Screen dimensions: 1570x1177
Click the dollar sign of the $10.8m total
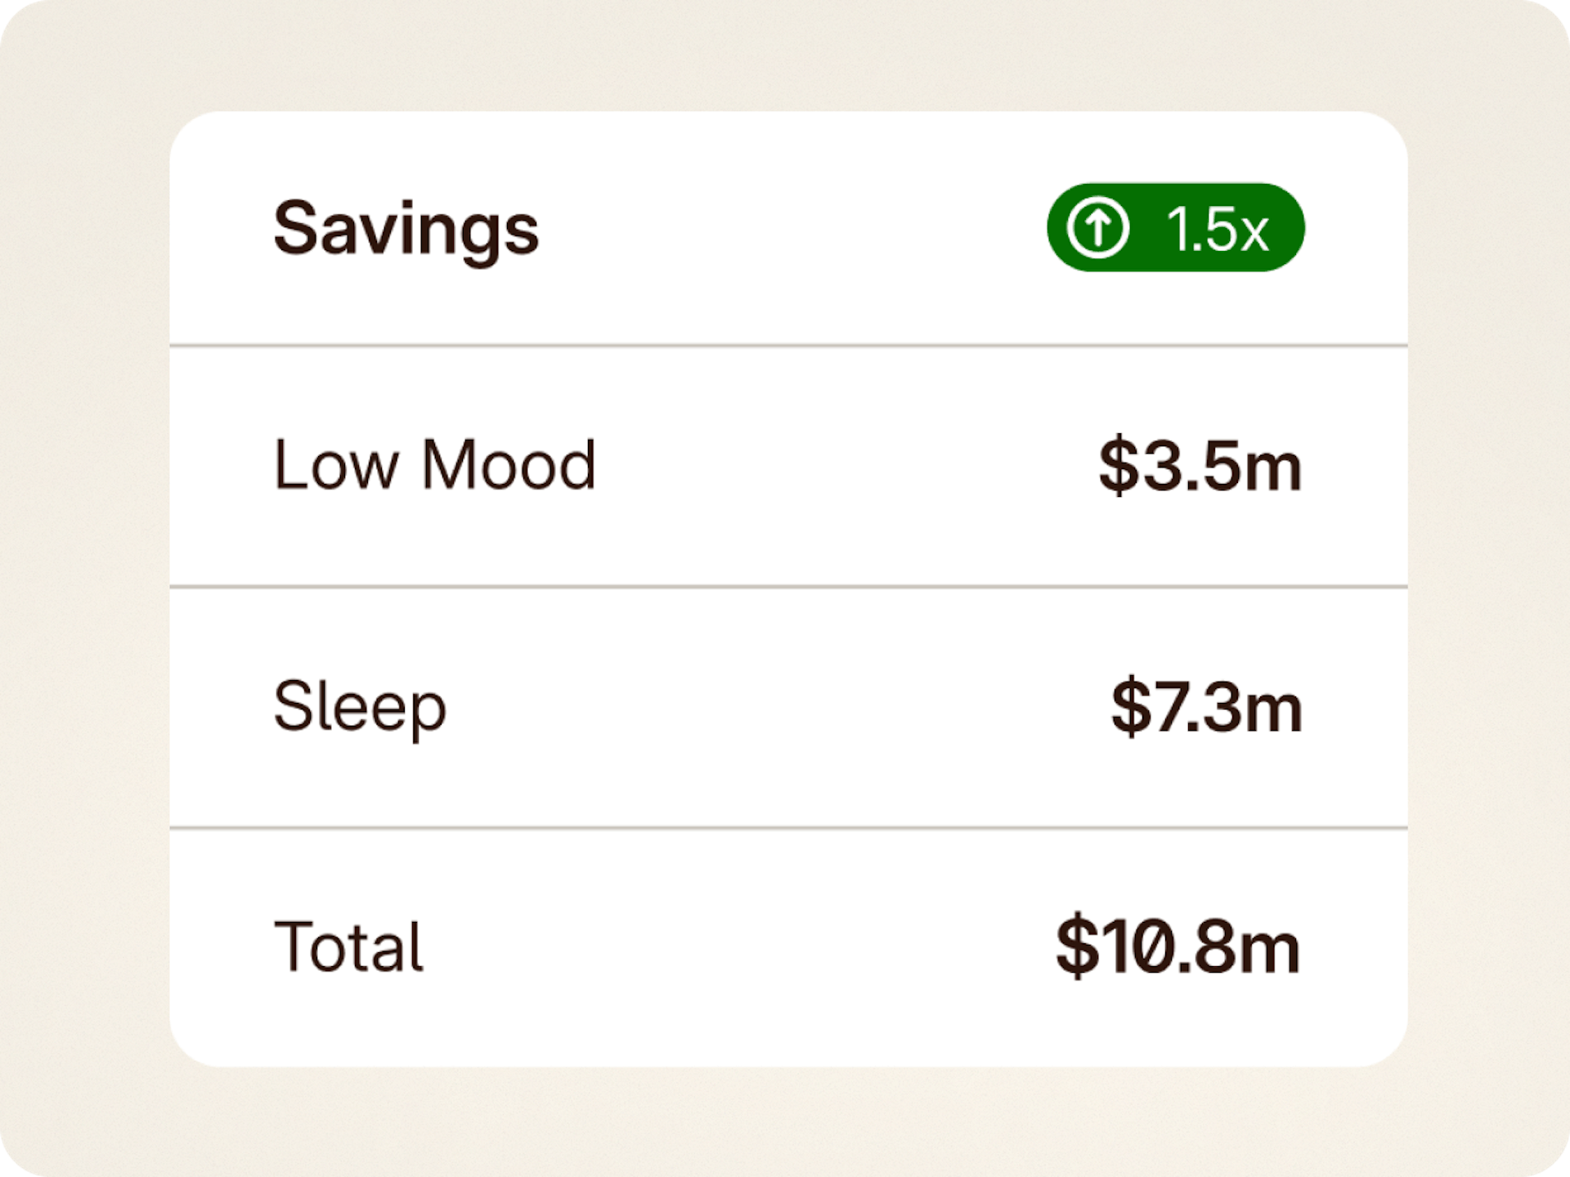(1077, 948)
